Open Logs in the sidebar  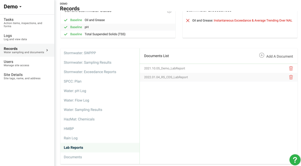pos(27,37)
